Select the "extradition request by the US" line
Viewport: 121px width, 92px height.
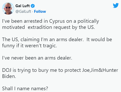(61, 27)
